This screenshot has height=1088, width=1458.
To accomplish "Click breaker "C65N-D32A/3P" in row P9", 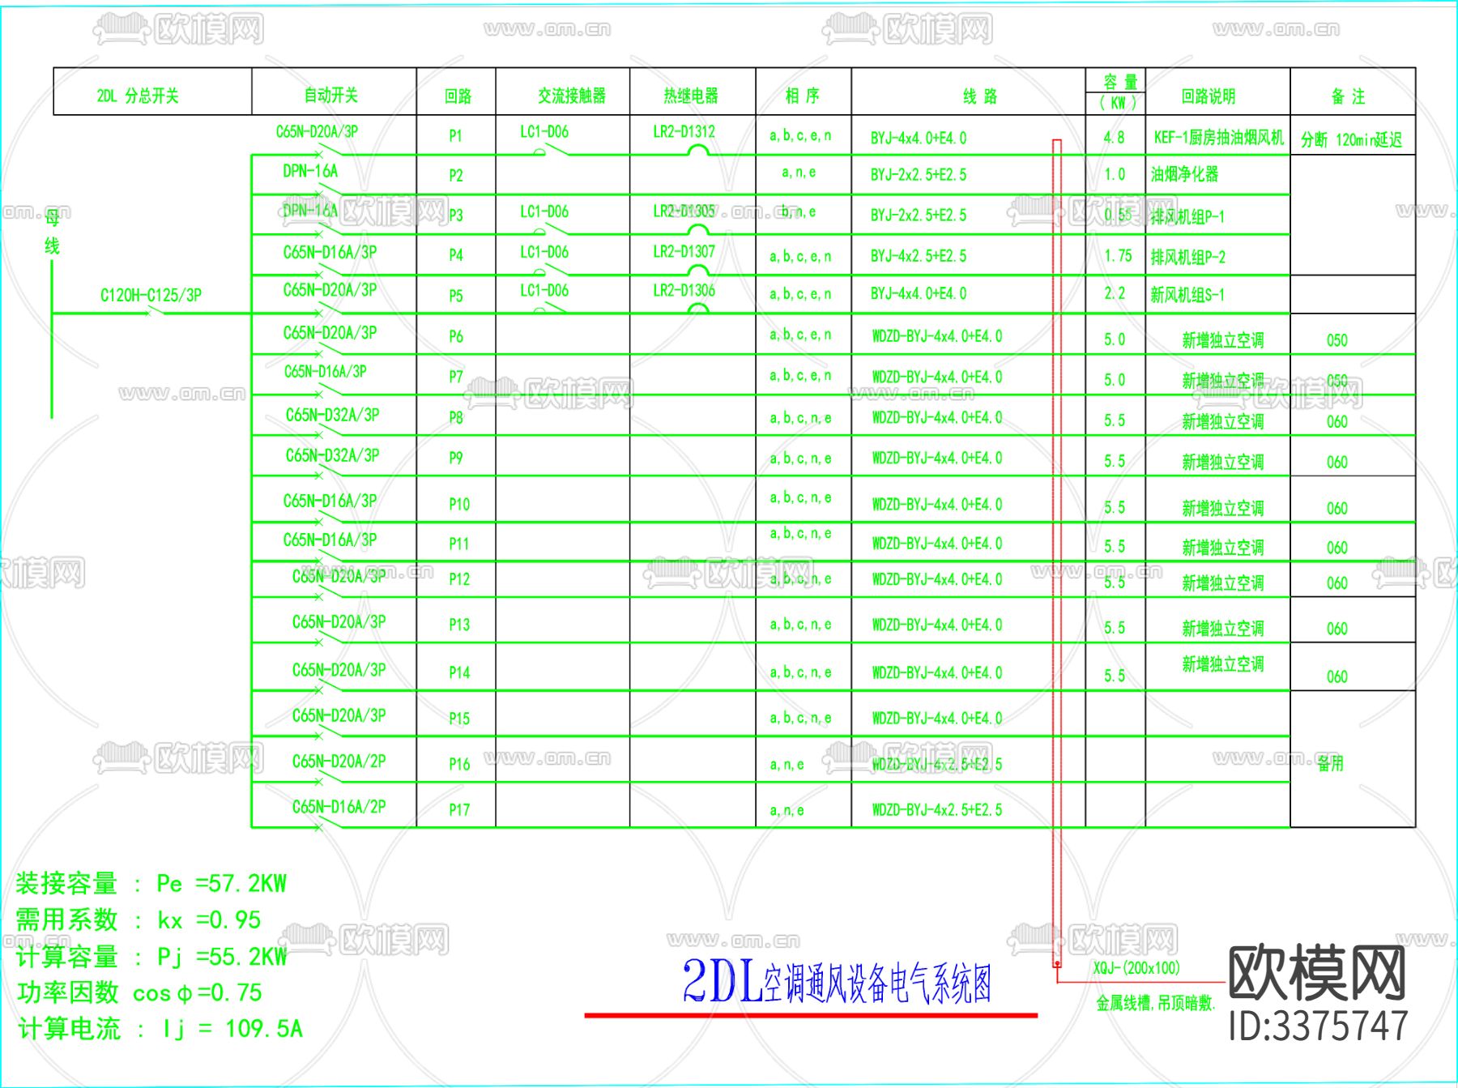I will 332,455.
